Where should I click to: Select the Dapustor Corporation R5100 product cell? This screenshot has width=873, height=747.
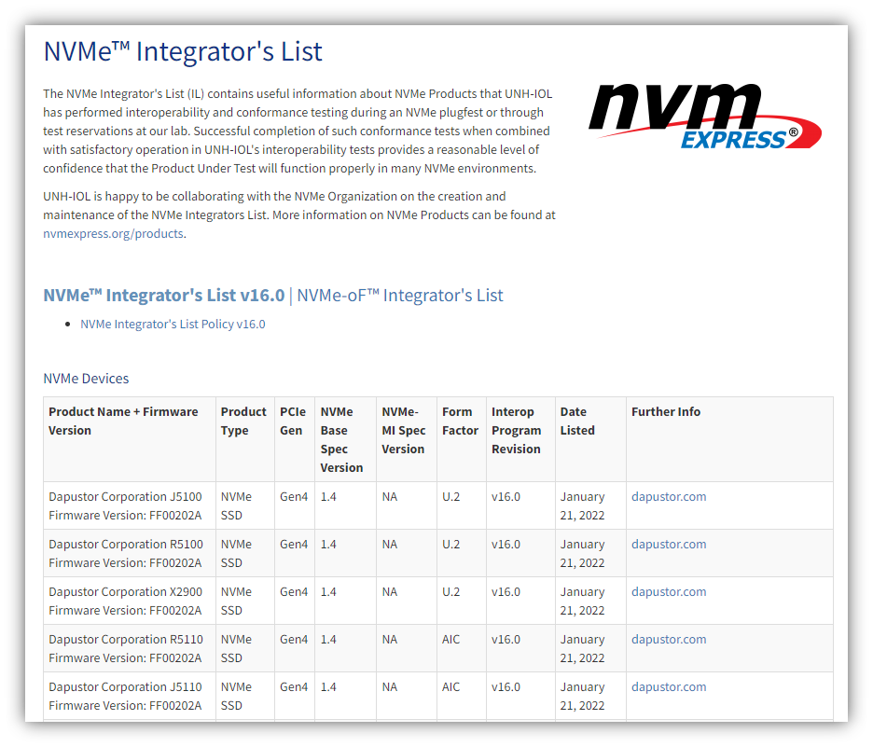[130, 553]
